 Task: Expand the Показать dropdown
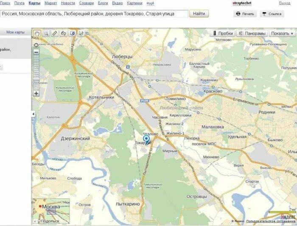282,33
